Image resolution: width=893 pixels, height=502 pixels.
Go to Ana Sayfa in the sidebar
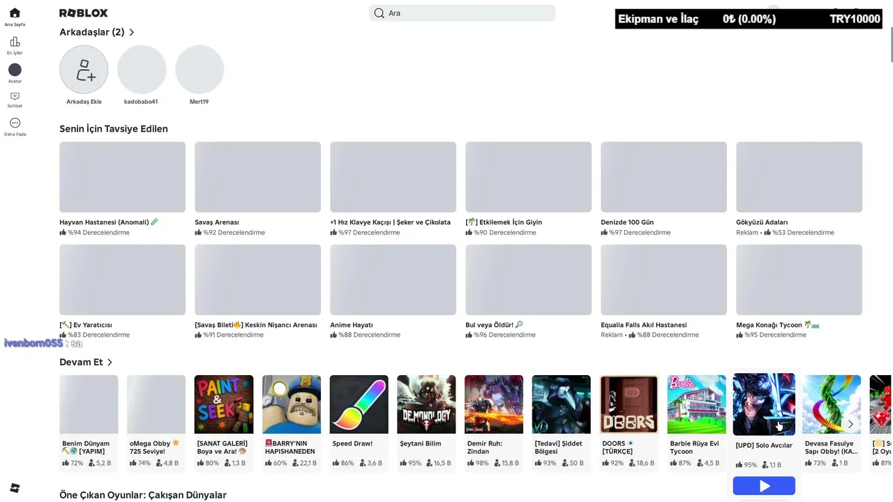(15, 17)
